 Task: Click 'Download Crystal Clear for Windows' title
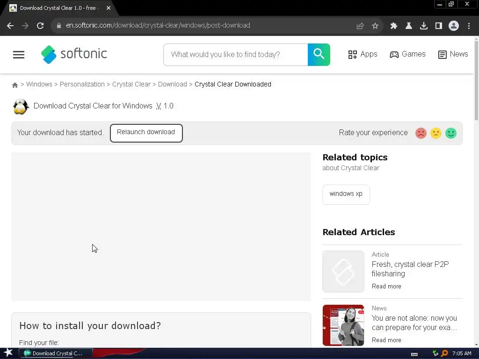pyautogui.click(x=93, y=106)
